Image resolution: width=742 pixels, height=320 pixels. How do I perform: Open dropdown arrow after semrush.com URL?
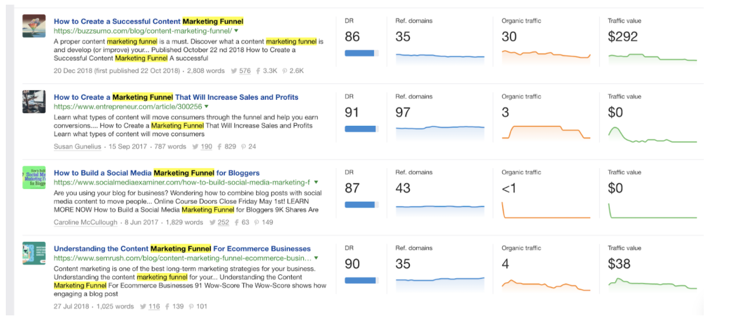[316, 259]
